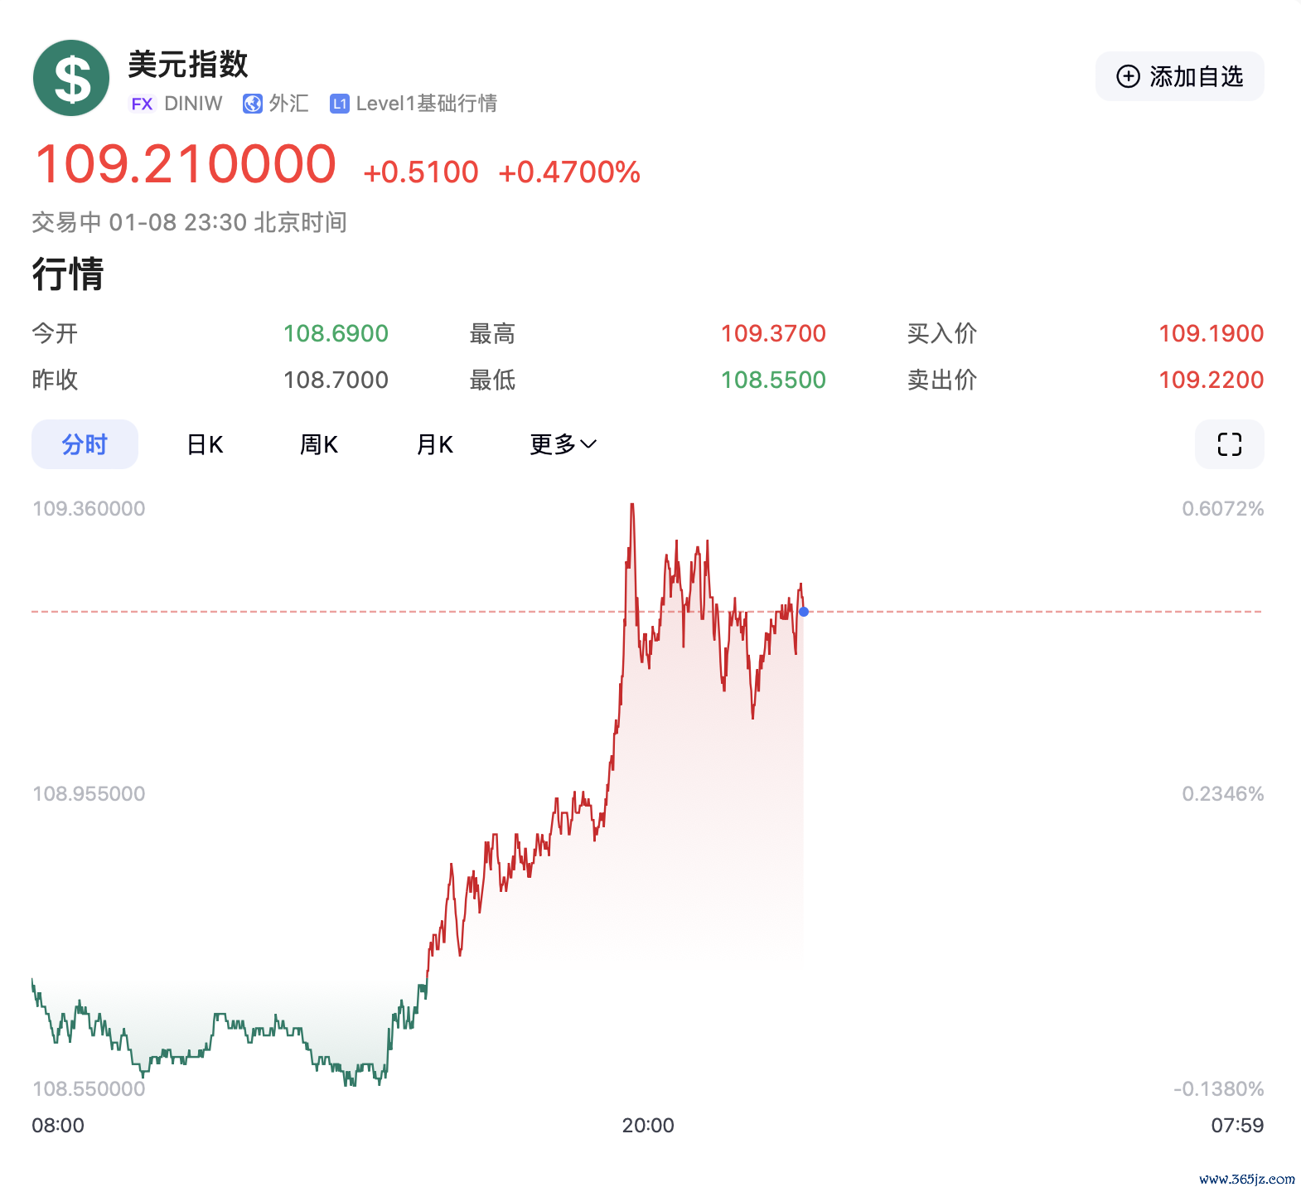Click the y-axis label 109.360000
1301x1192 pixels.
(x=89, y=508)
